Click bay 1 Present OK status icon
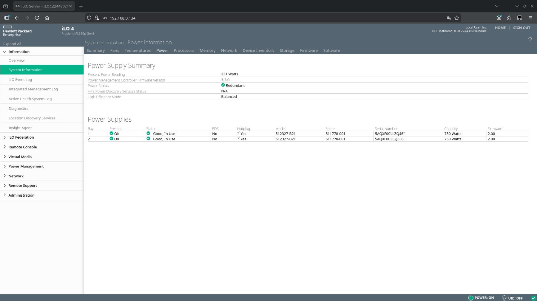The height and width of the screenshot is (301, 537). [x=111, y=134]
